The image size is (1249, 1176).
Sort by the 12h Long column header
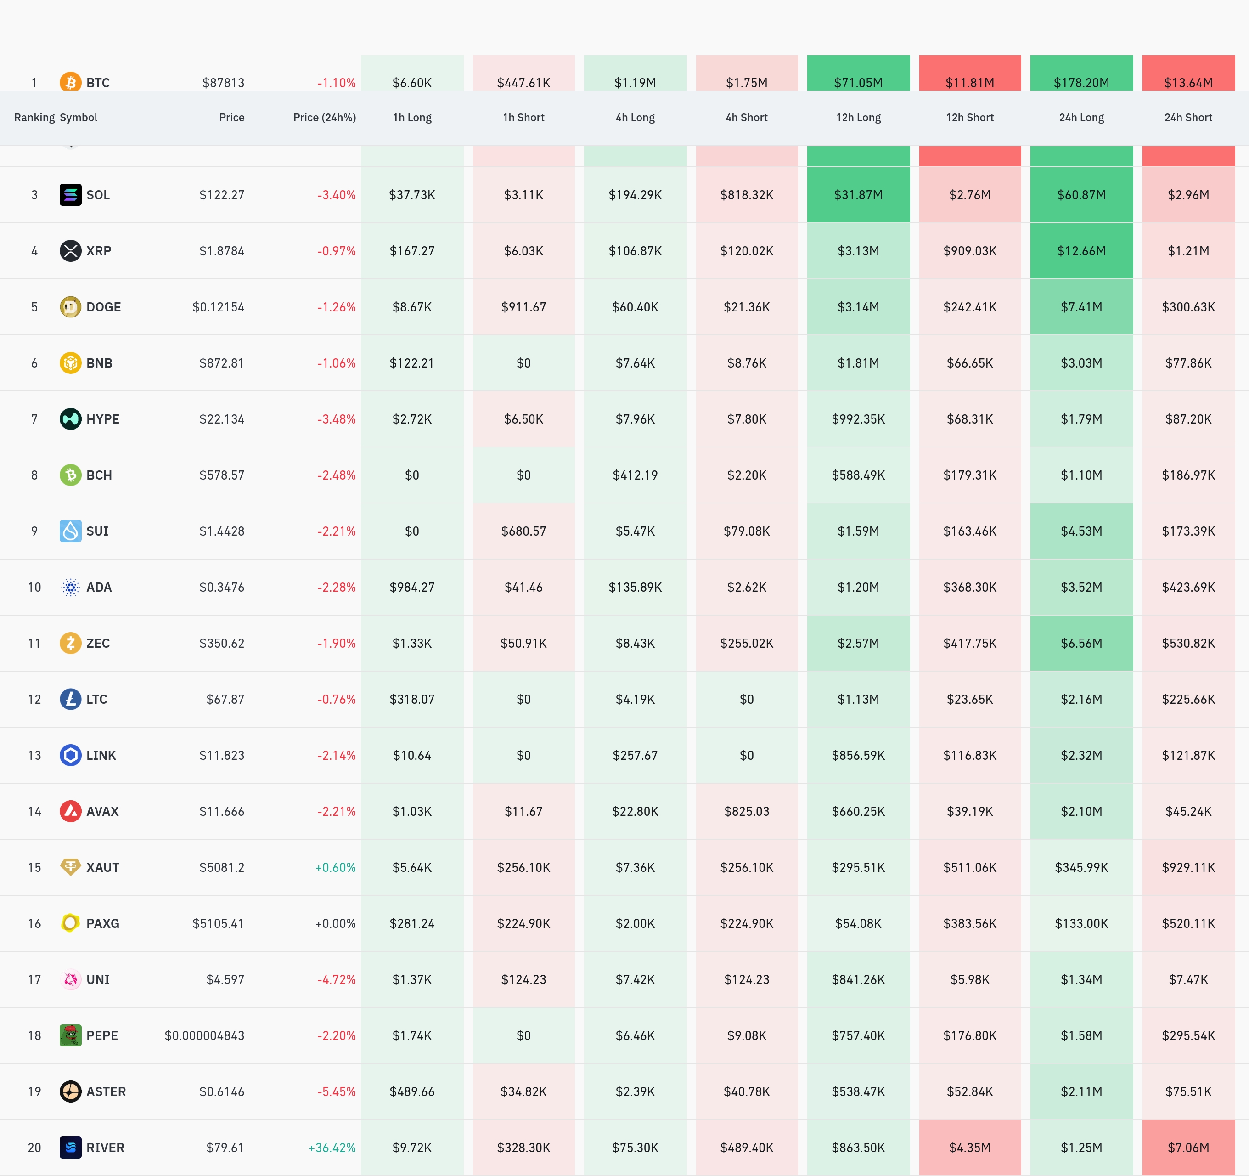[858, 118]
